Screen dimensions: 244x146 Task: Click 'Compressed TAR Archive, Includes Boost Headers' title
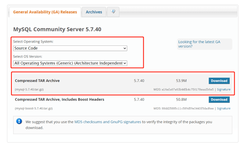click(x=59, y=100)
